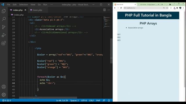Click 'echo $x;' on line 43
The height and width of the screenshot is (104, 186).
click(45, 80)
